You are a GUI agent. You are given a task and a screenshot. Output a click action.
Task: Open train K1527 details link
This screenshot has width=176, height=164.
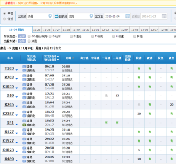click(x=8, y=141)
